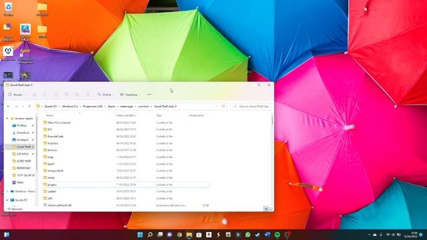
Task: Sort by the Tipo column header
Action: click(159, 115)
